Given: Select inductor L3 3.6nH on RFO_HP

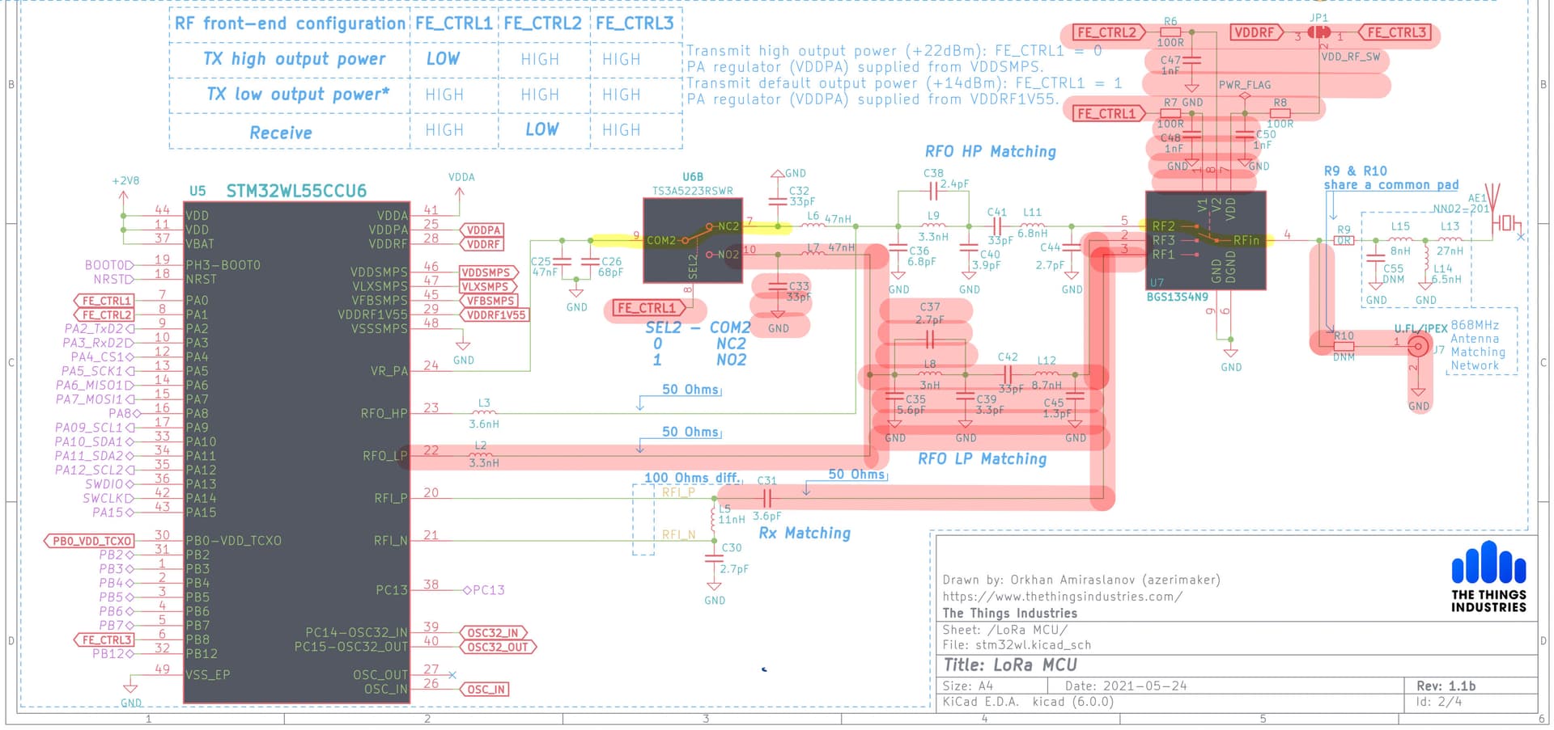Looking at the screenshot, I should pos(483,413).
